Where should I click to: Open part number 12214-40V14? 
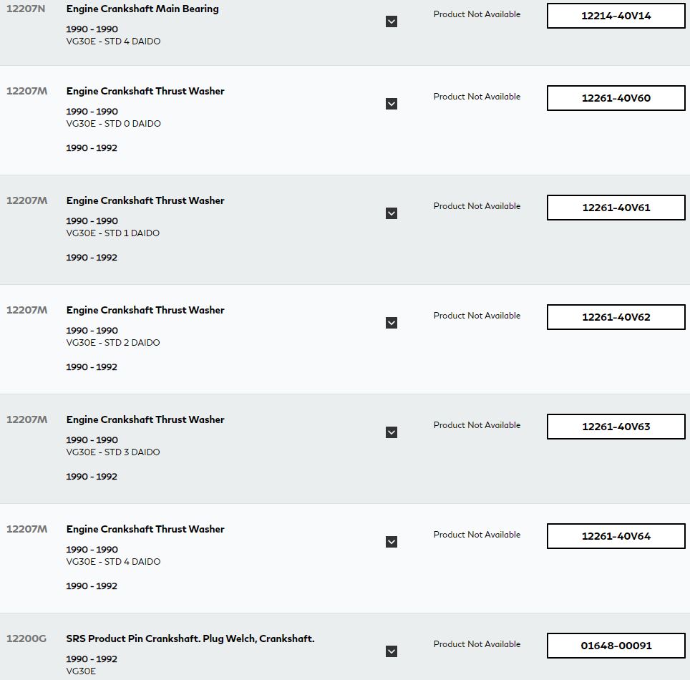(616, 16)
